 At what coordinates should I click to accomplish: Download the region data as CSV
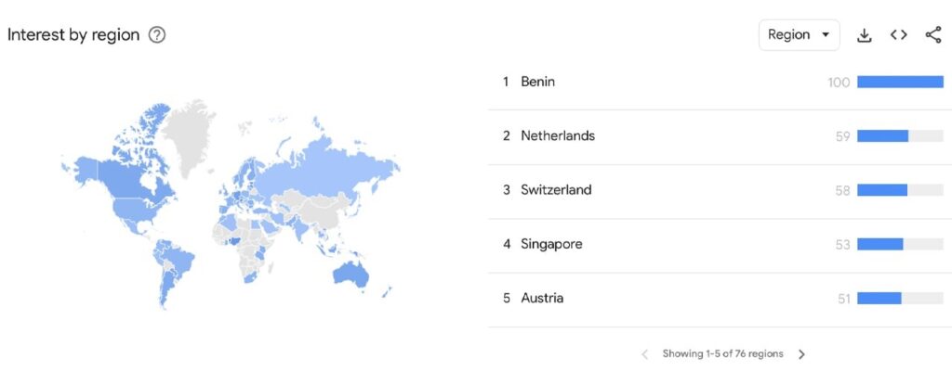[865, 35]
